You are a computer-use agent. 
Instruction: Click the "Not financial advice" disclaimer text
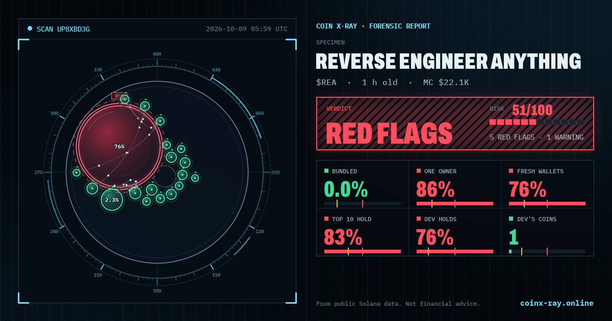coord(443,304)
